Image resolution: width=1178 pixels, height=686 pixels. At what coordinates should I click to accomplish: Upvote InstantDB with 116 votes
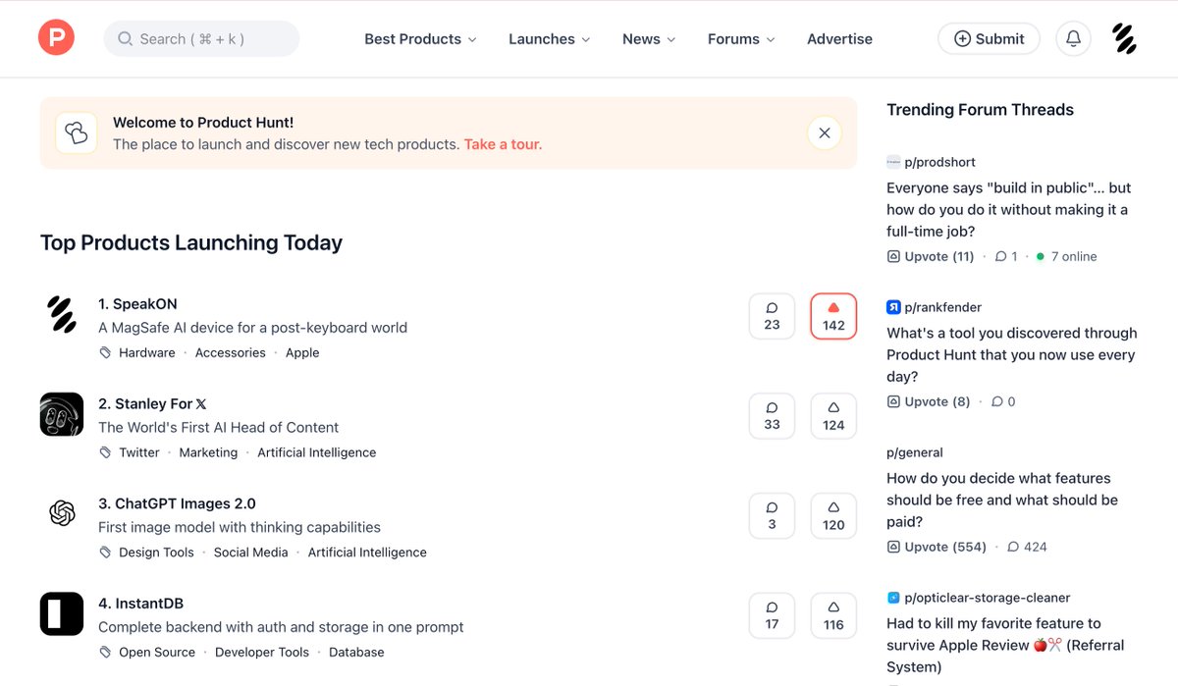(x=833, y=615)
